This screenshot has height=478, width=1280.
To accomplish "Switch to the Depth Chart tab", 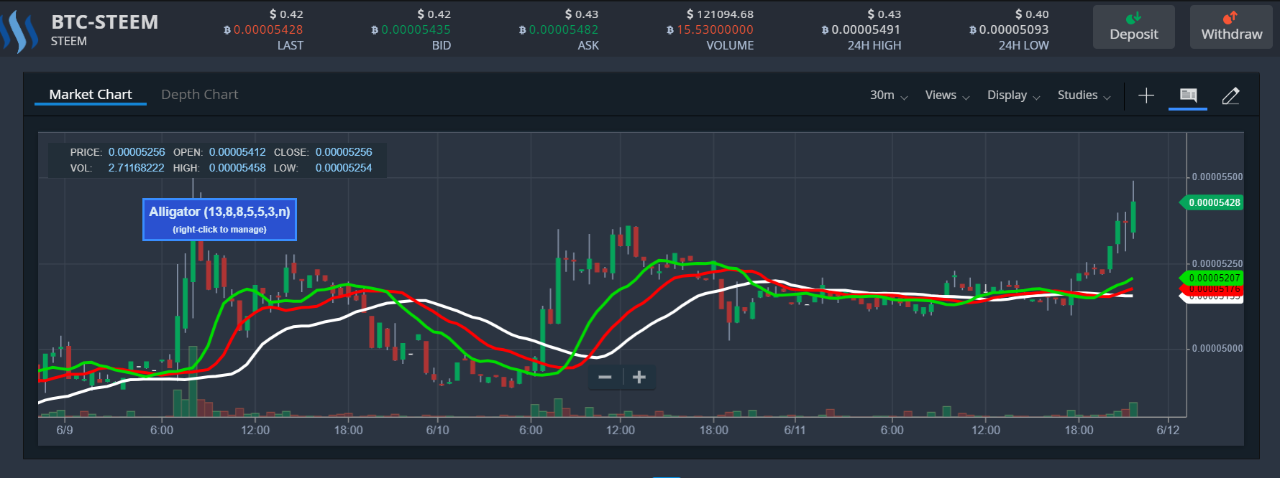I will (x=199, y=94).
